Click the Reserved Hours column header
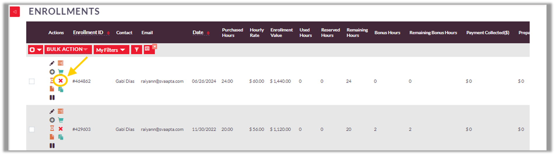This screenshot has width=555, height=155. 330,33
